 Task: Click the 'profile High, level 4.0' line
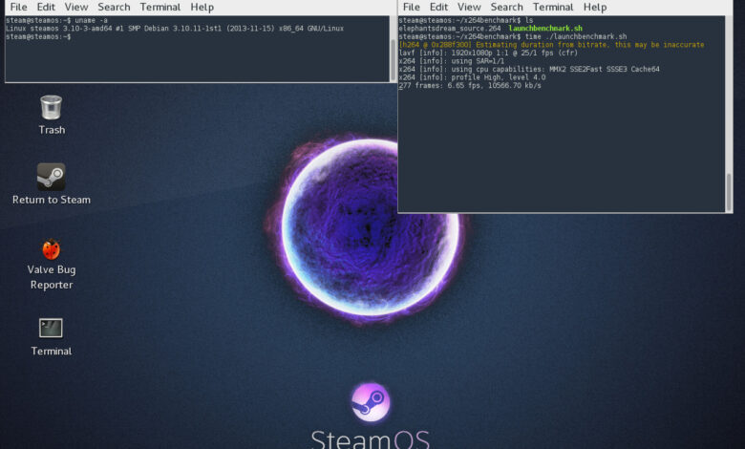point(472,77)
